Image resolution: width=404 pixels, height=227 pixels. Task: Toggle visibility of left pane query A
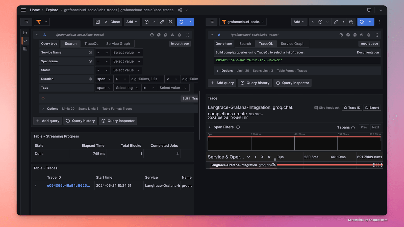172,35
